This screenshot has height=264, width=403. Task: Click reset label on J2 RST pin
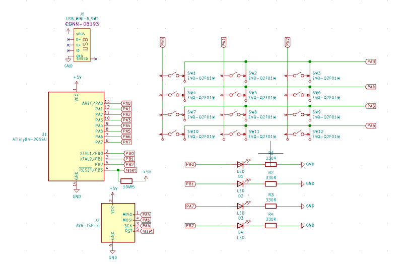coord(147,231)
